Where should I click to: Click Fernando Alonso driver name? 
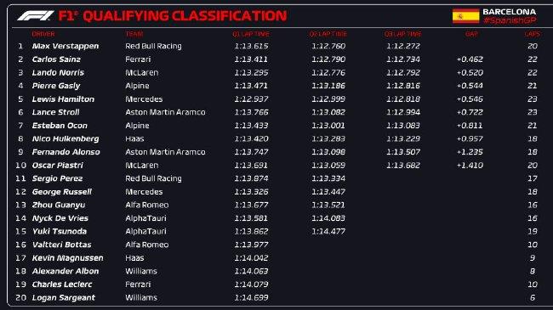[x=66, y=152]
